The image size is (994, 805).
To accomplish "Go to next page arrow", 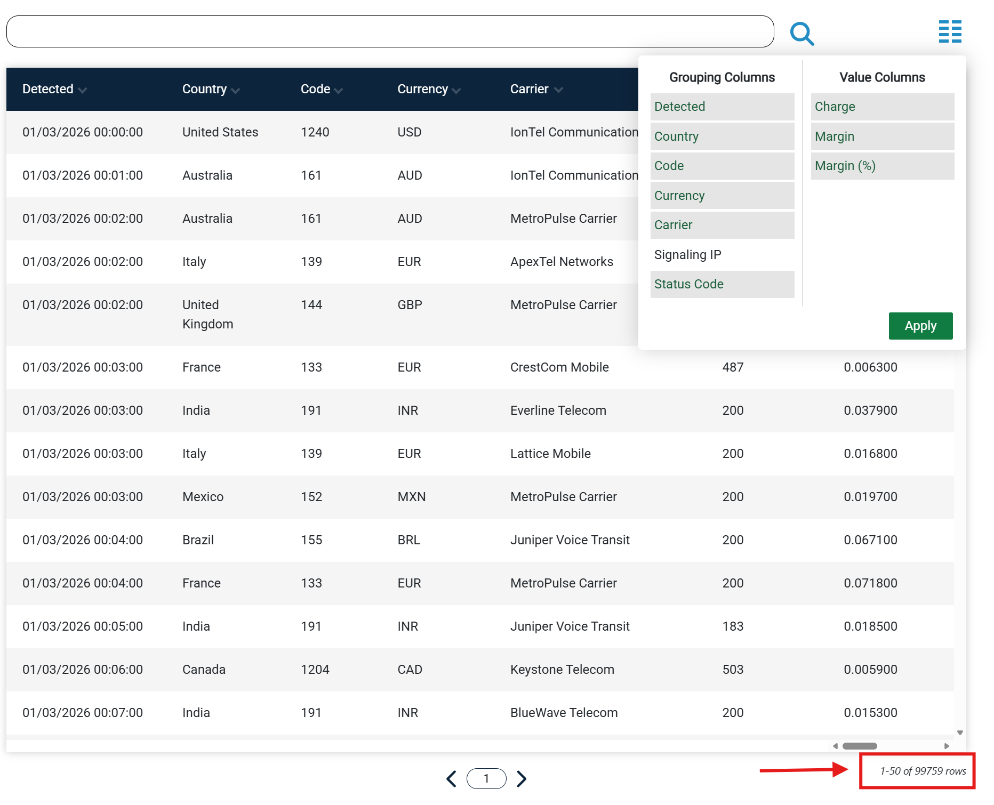I will tap(522, 778).
